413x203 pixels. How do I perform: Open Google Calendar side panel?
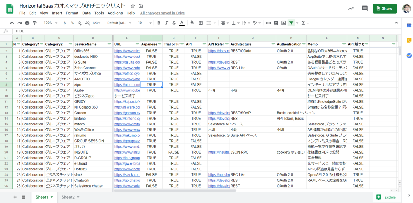(x=409, y=25)
